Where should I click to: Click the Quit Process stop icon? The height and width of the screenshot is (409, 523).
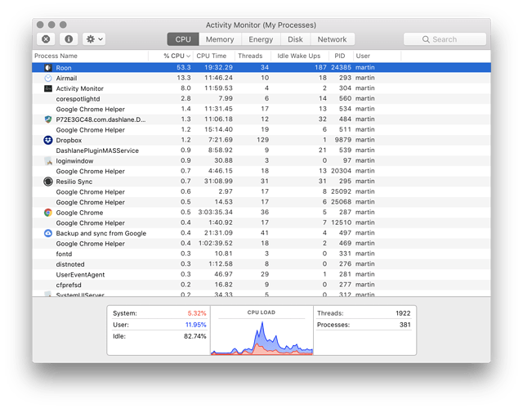pyautogui.click(x=46, y=39)
